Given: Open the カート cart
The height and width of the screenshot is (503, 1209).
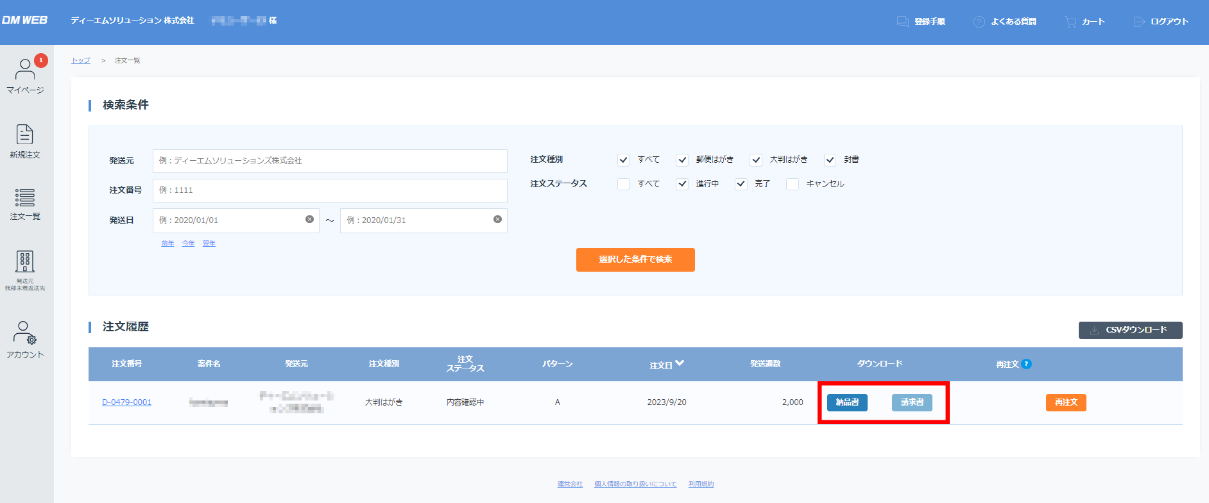Looking at the screenshot, I should tap(1085, 22).
